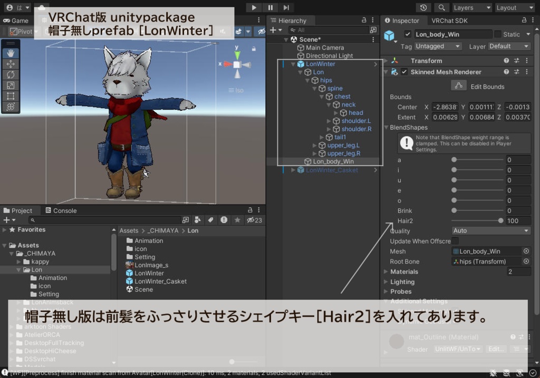Open the Quality Auto dropdown

coord(491,231)
